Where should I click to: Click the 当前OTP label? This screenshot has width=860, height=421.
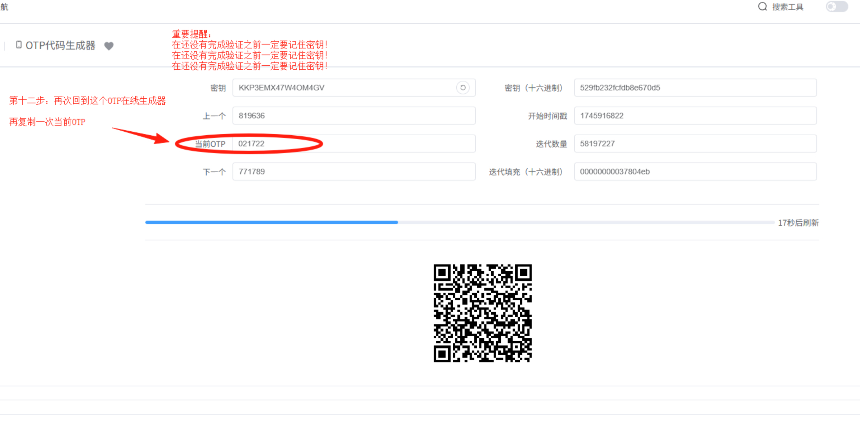click(x=210, y=144)
